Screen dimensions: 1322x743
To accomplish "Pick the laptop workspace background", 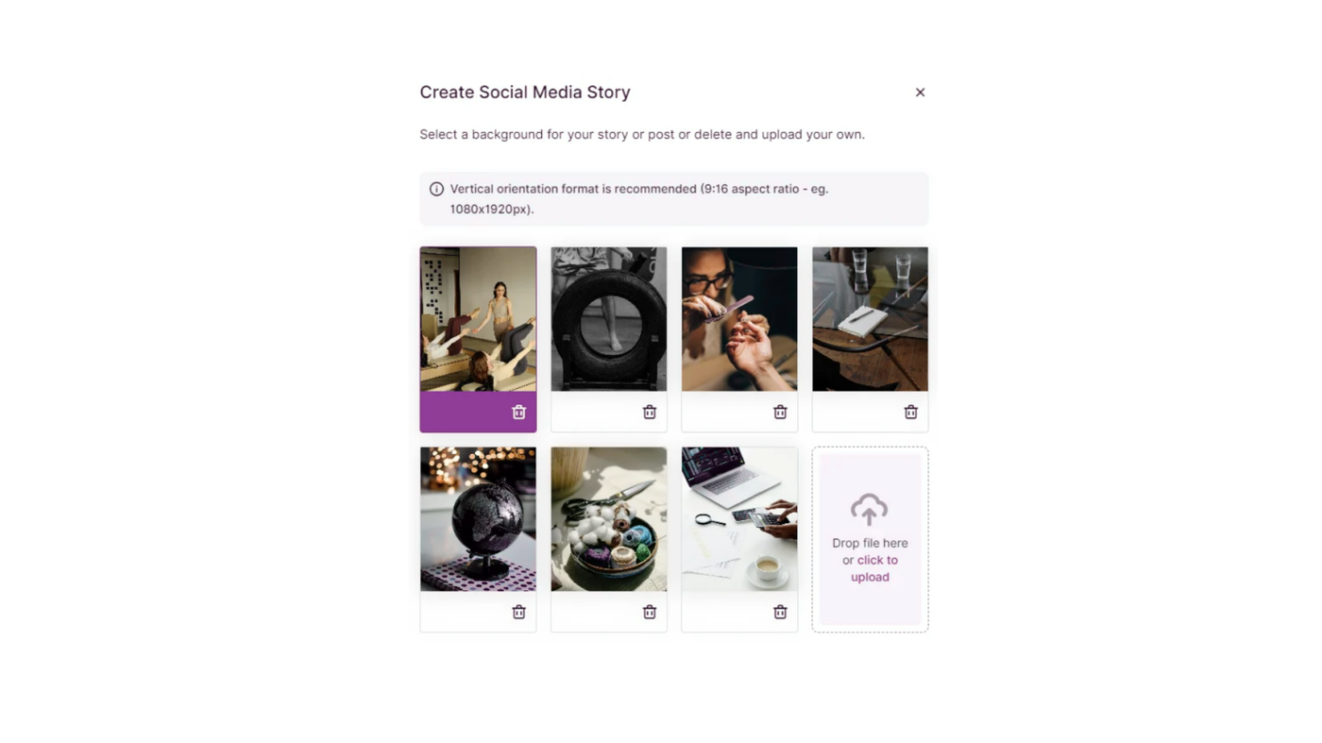I will [x=739, y=519].
